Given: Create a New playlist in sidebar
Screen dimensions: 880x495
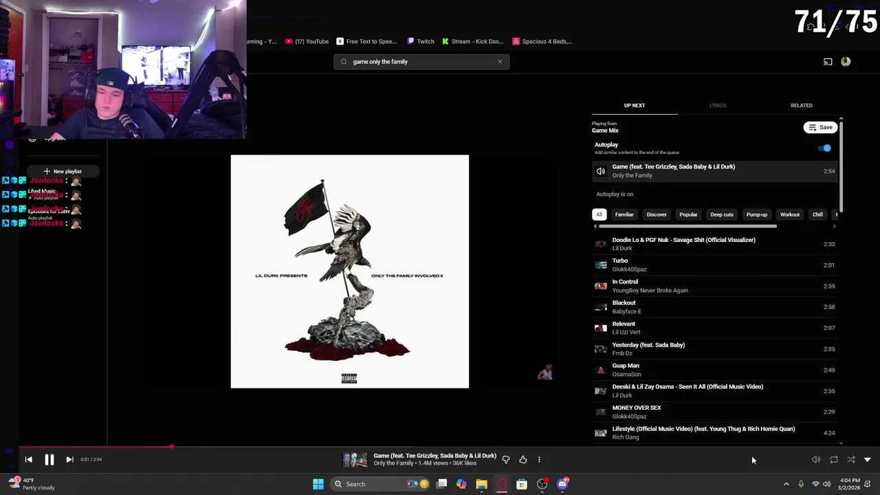Looking at the screenshot, I should [x=63, y=171].
